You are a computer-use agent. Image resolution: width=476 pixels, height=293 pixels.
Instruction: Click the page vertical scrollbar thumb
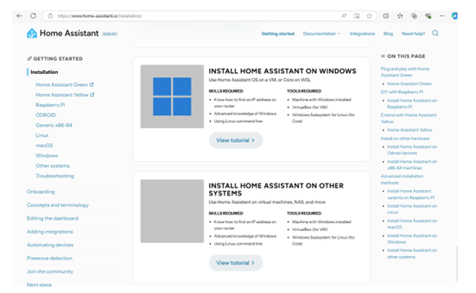(x=457, y=263)
